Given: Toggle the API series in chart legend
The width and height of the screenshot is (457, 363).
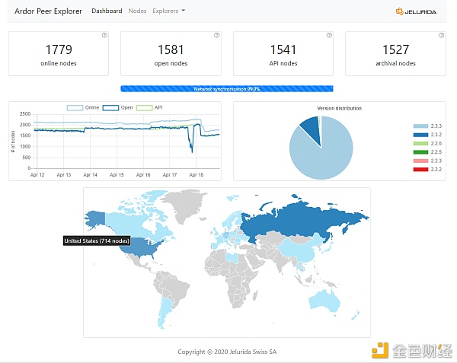Looking at the screenshot, I should [149, 108].
